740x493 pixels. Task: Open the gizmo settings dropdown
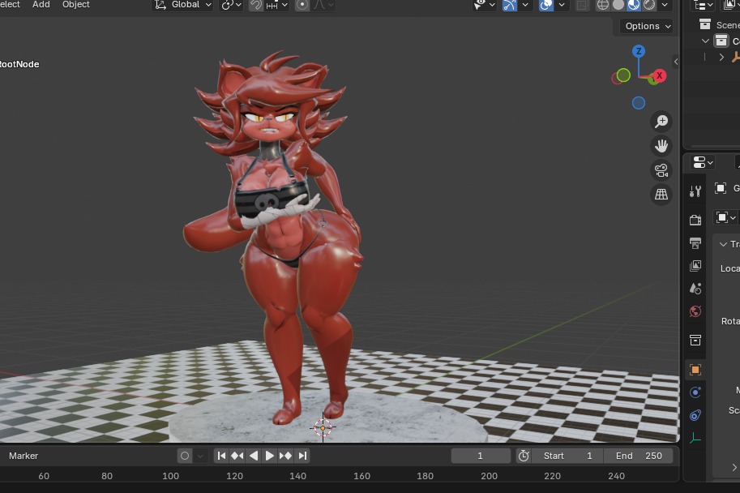pyautogui.click(x=524, y=5)
